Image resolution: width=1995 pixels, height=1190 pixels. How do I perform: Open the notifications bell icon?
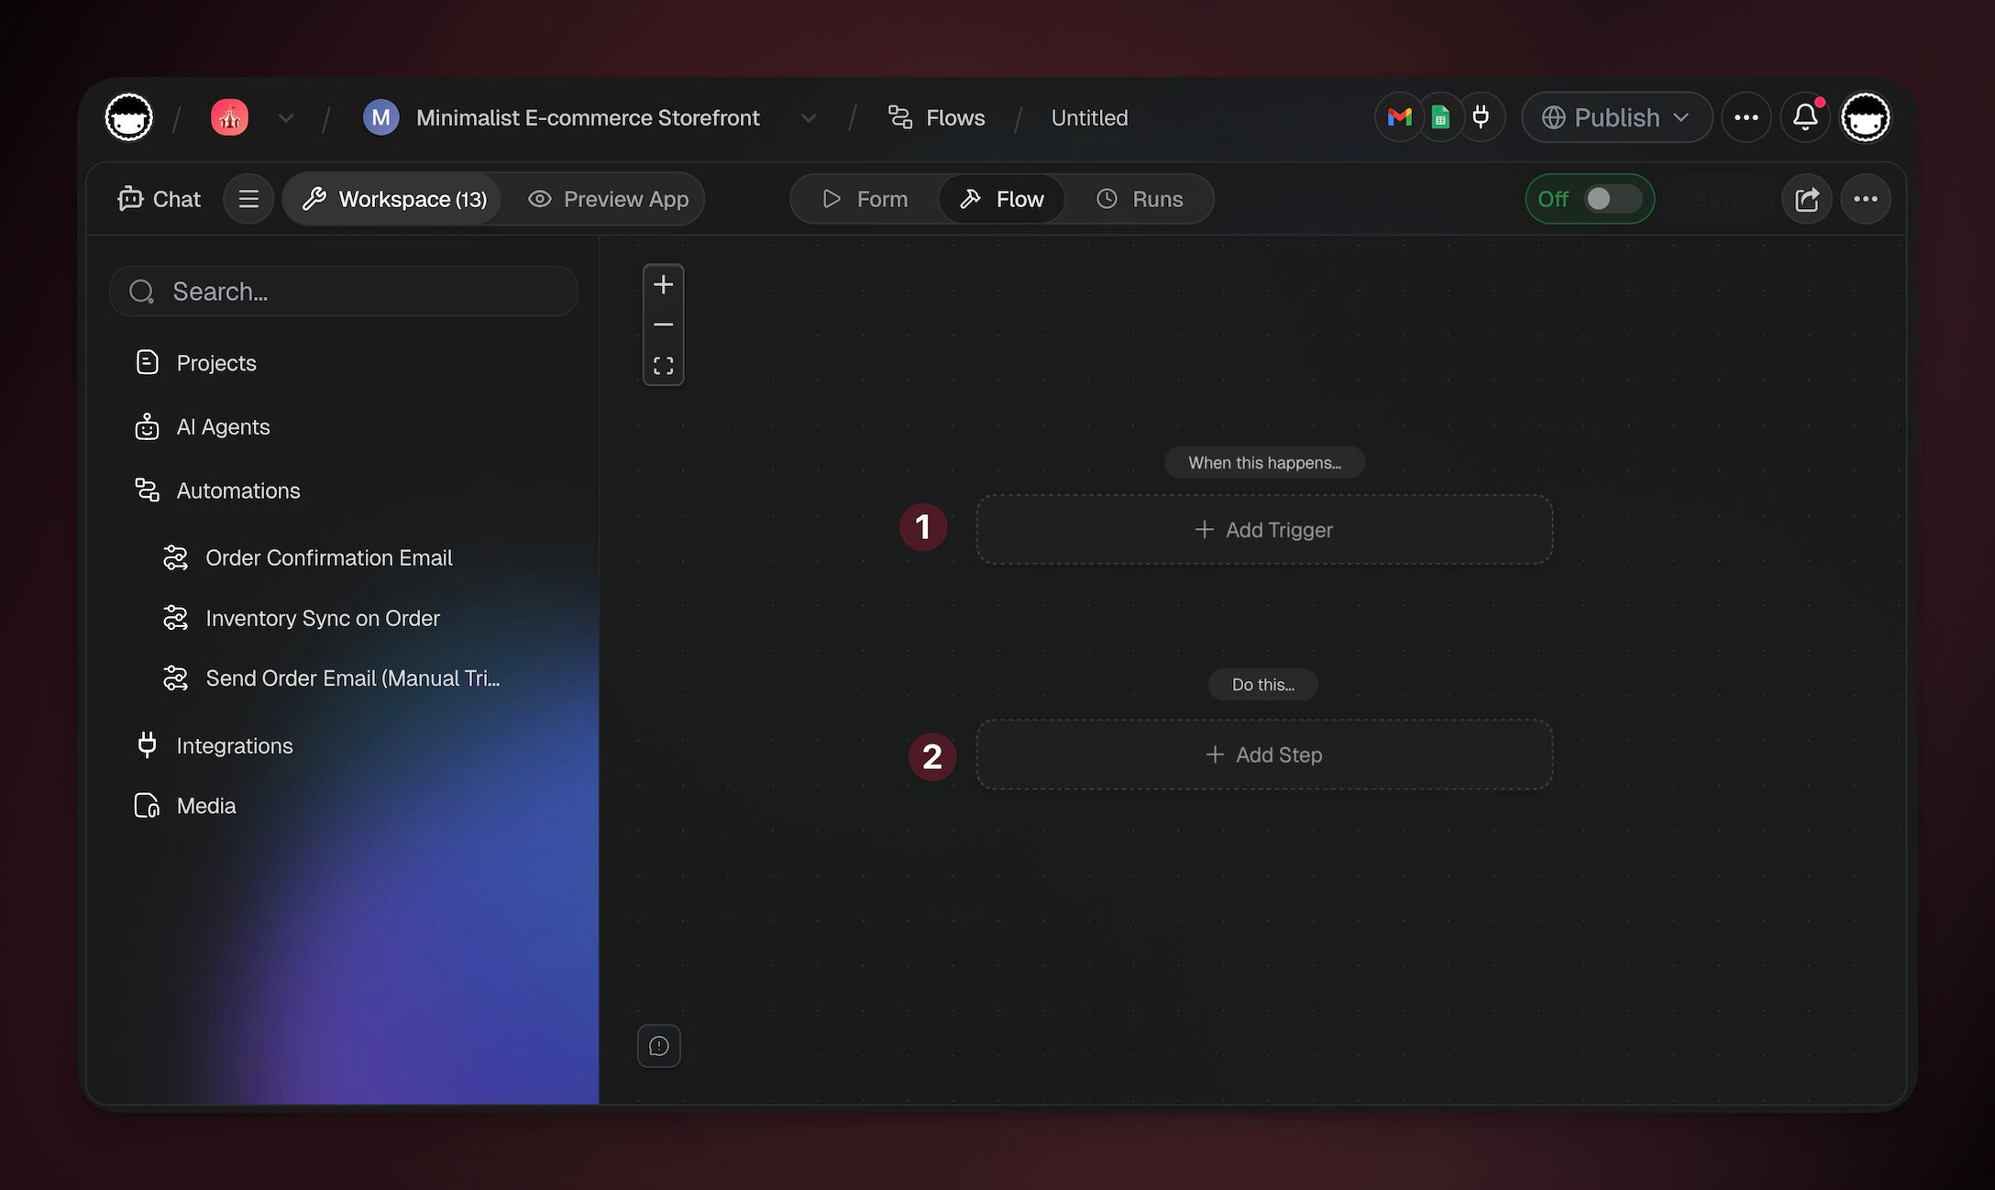coord(1805,117)
